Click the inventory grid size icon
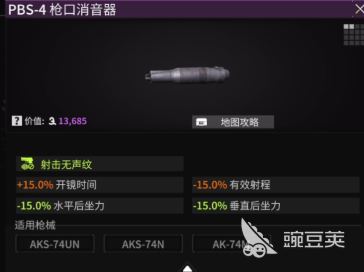 [353, 35]
